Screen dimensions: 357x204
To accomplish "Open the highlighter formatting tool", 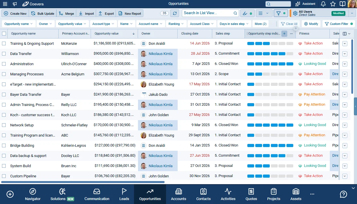I will pos(247,13).
